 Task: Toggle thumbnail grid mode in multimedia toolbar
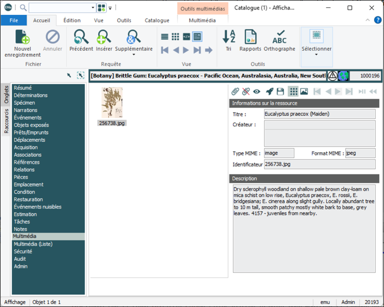click(293, 92)
